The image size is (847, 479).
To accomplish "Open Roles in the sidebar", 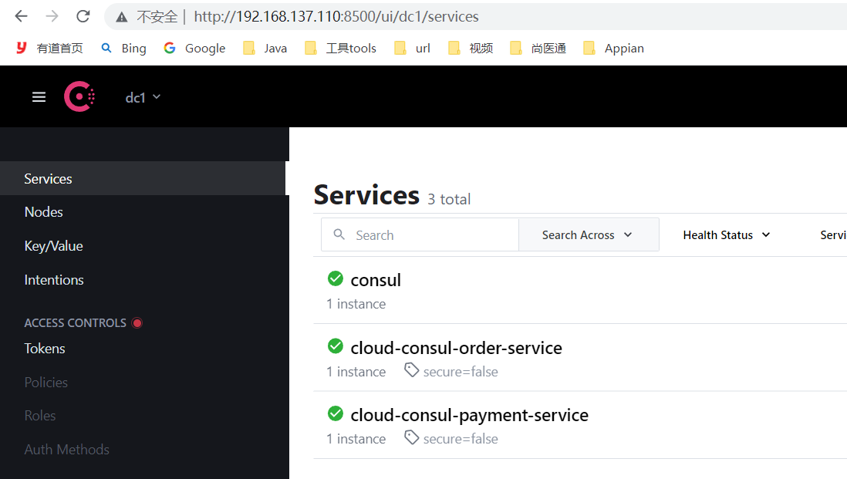I will pyautogui.click(x=40, y=416).
